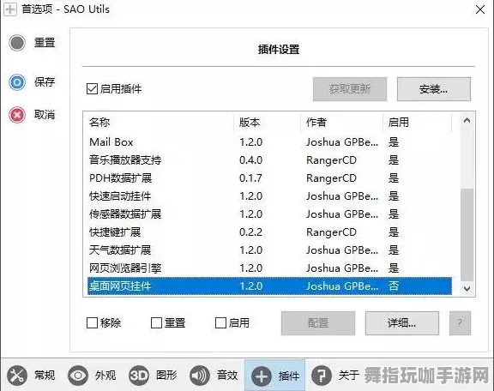The height and width of the screenshot is (391, 494).
Task: Click the blue 保存 save icon
Action: point(17,82)
